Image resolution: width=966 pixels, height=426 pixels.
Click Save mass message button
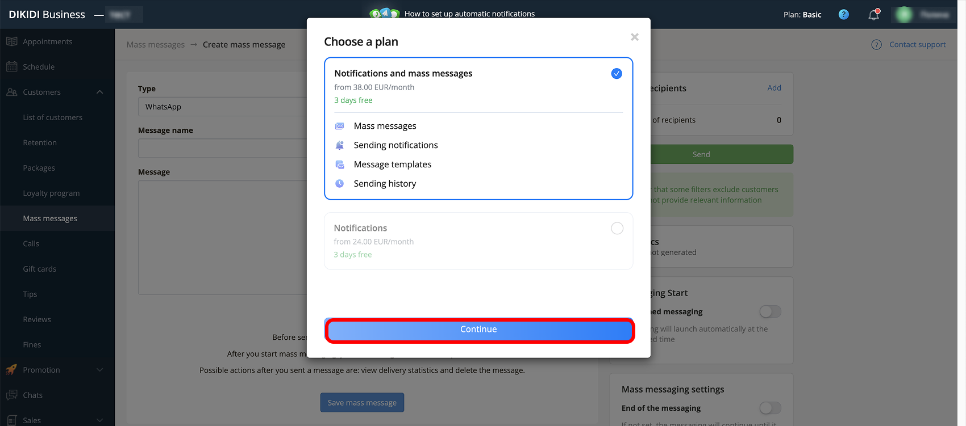pos(362,403)
